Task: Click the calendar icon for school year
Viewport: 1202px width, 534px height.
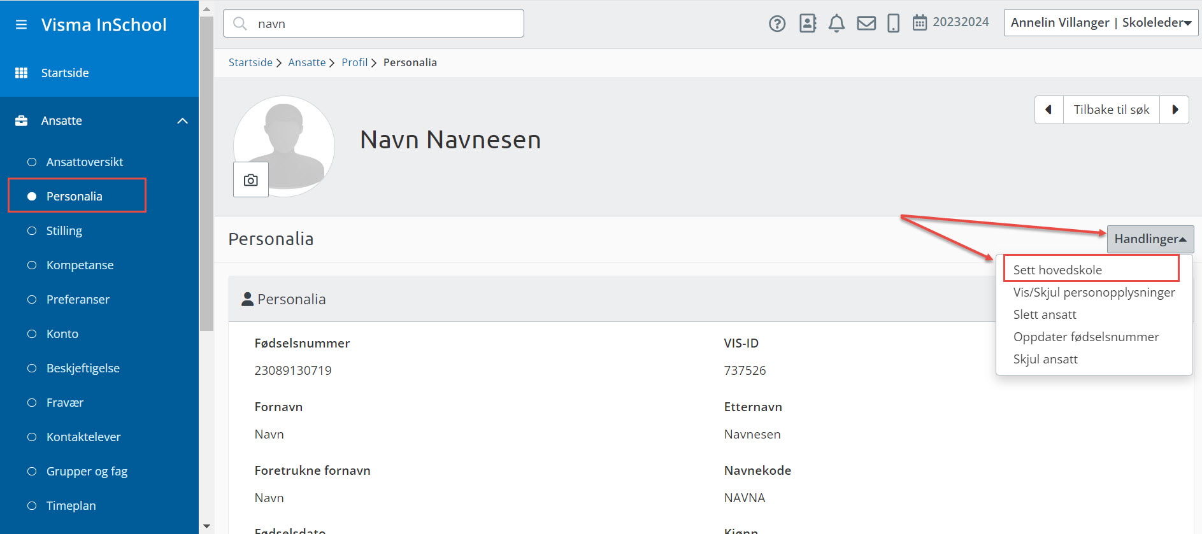Action: [x=919, y=23]
